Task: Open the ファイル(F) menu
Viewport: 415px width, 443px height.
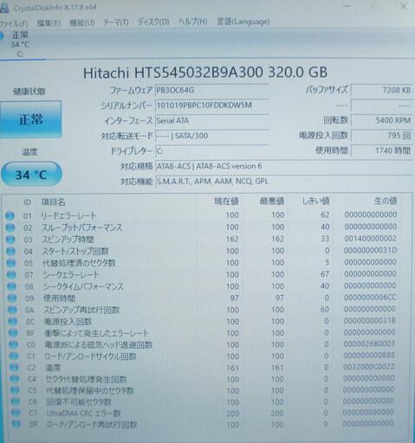Action: 14,23
